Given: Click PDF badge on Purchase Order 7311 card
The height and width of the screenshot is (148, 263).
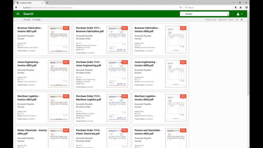Looking at the screenshot, I should pos(125,28).
